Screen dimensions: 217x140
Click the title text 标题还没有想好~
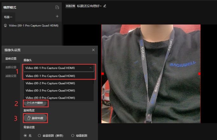(x=89, y=6)
